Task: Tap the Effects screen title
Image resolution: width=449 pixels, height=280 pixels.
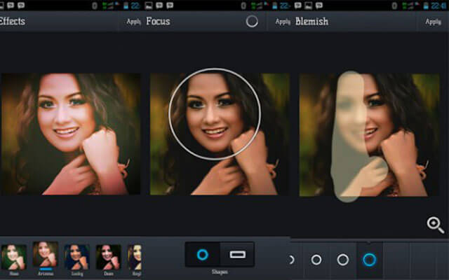Action: [x=13, y=22]
